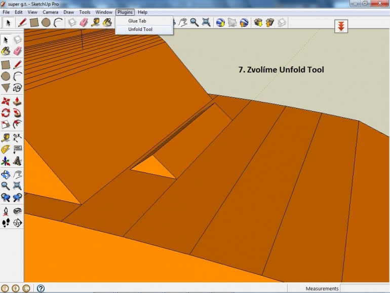Click the red double-arrow plugin button
This screenshot has height=293, width=390.
pos(341,26)
